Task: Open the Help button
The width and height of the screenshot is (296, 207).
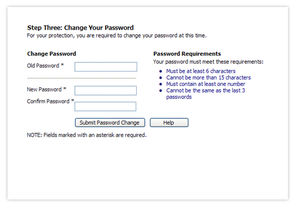Action: pyautogui.click(x=169, y=123)
